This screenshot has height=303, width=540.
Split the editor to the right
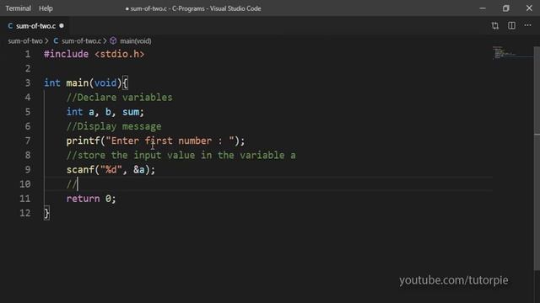point(511,25)
